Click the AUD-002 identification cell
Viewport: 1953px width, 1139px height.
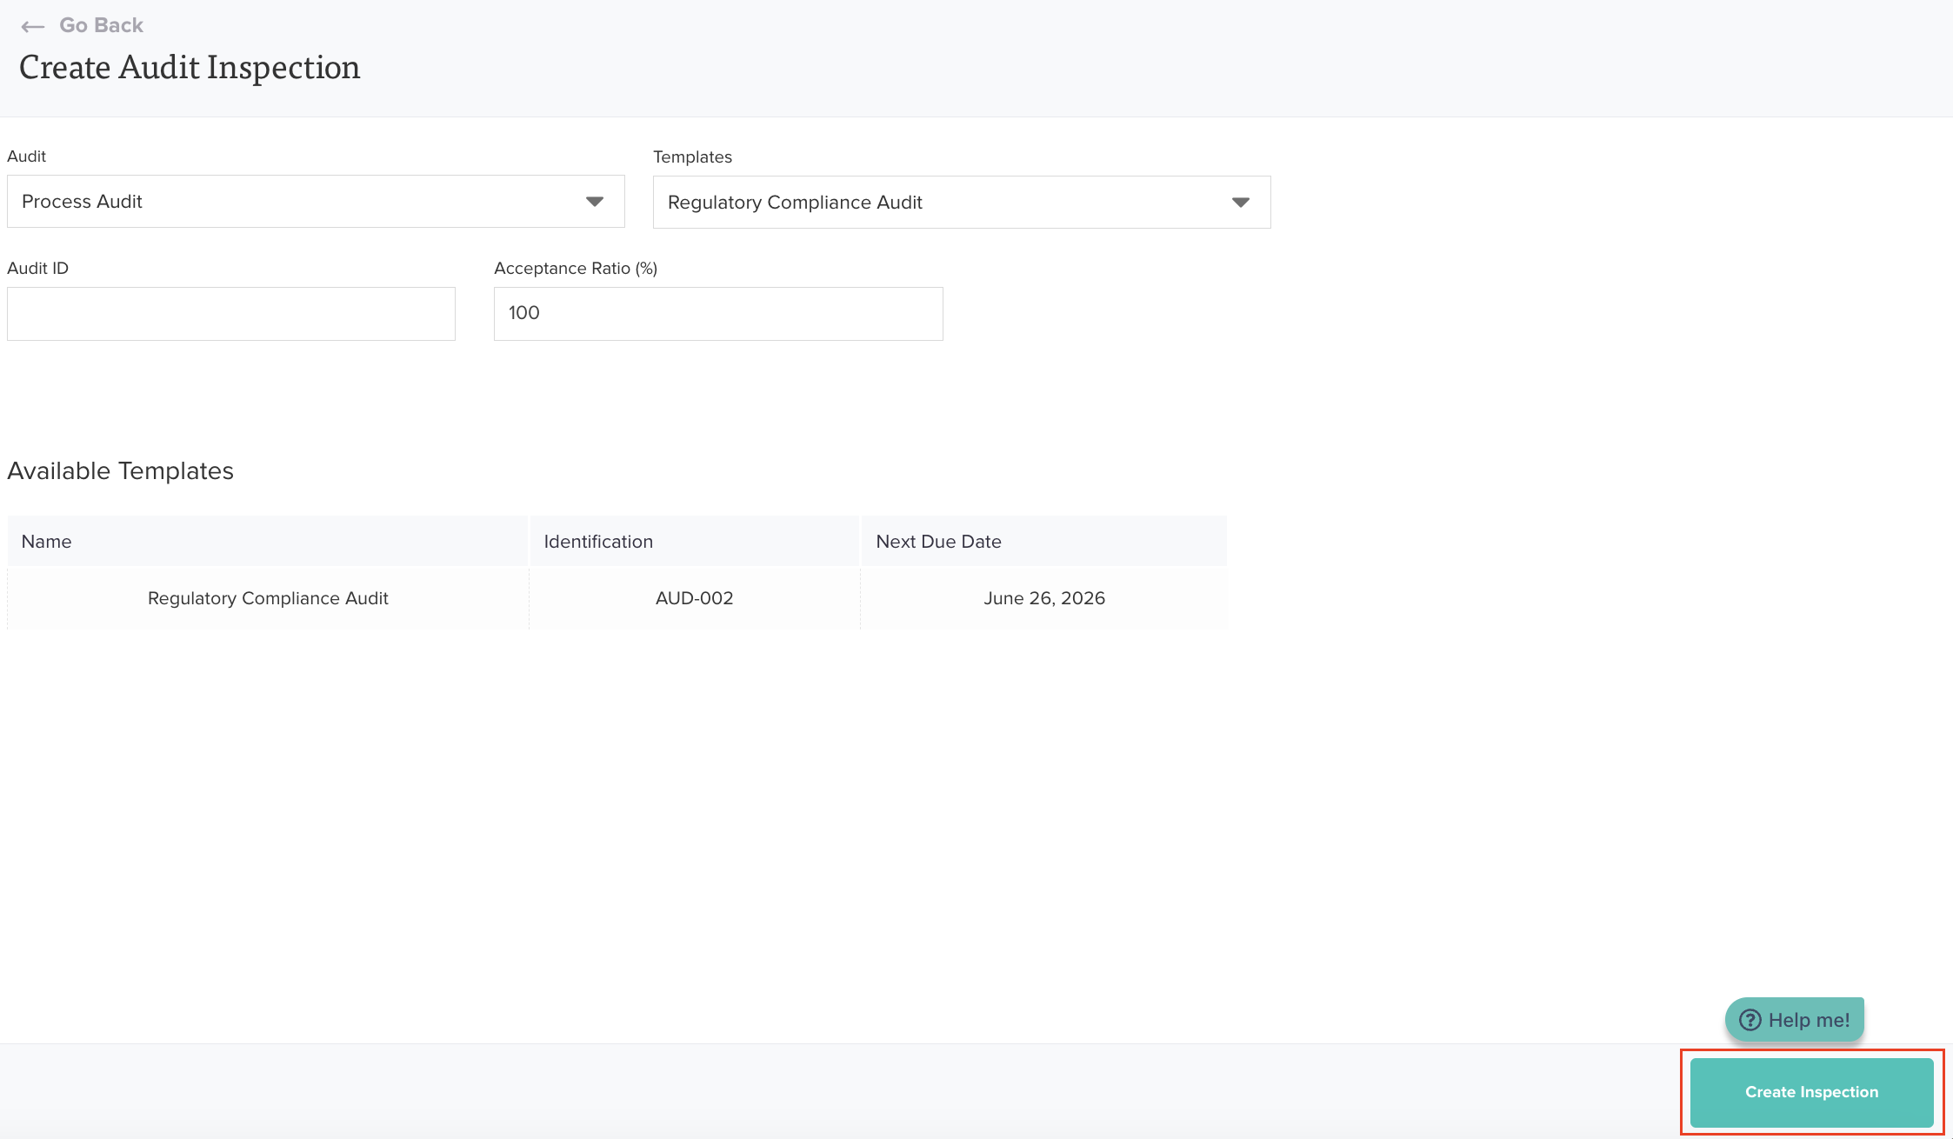(694, 598)
